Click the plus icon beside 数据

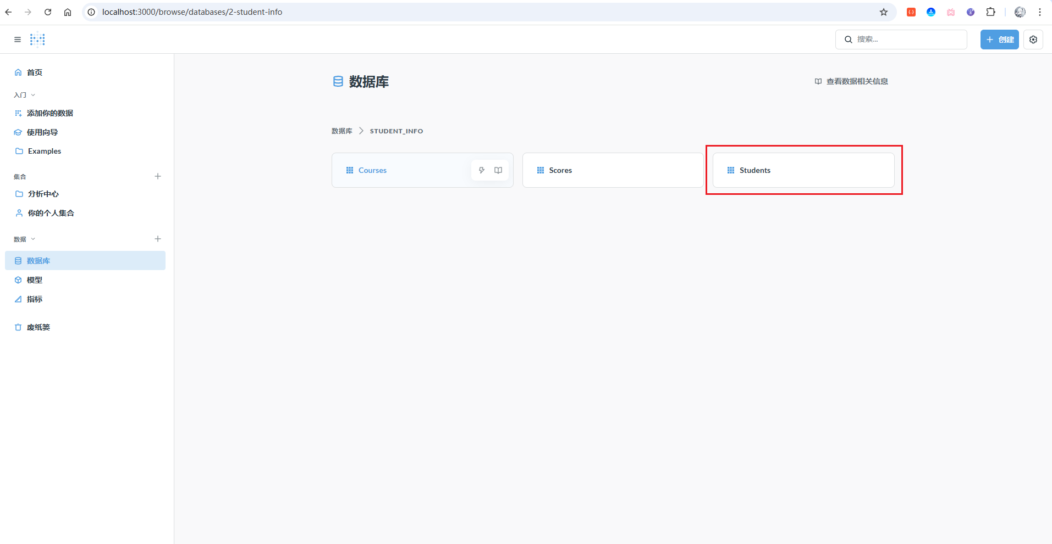pos(158,239)
